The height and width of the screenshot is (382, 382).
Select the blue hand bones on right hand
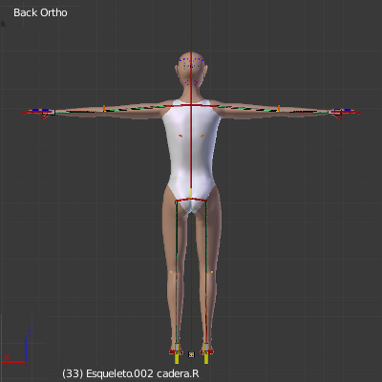[342, 110]
